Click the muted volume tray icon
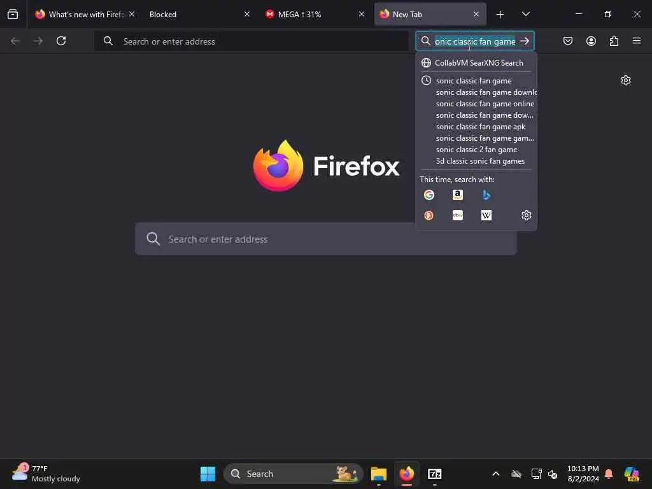Screen dimensions: 652x489 (x=553, y=474)
